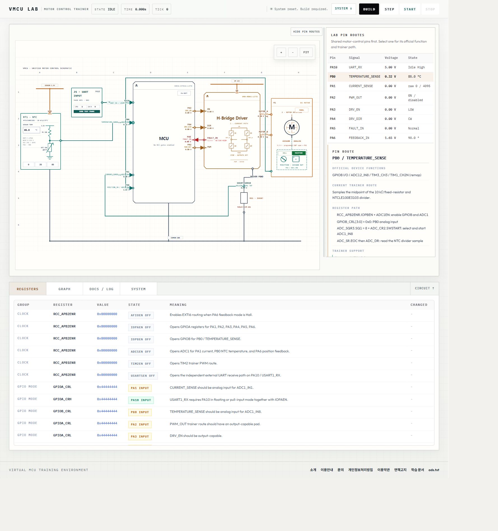Zoom in the schematic with plus button
Screen dimensions: 498x531
281,52
